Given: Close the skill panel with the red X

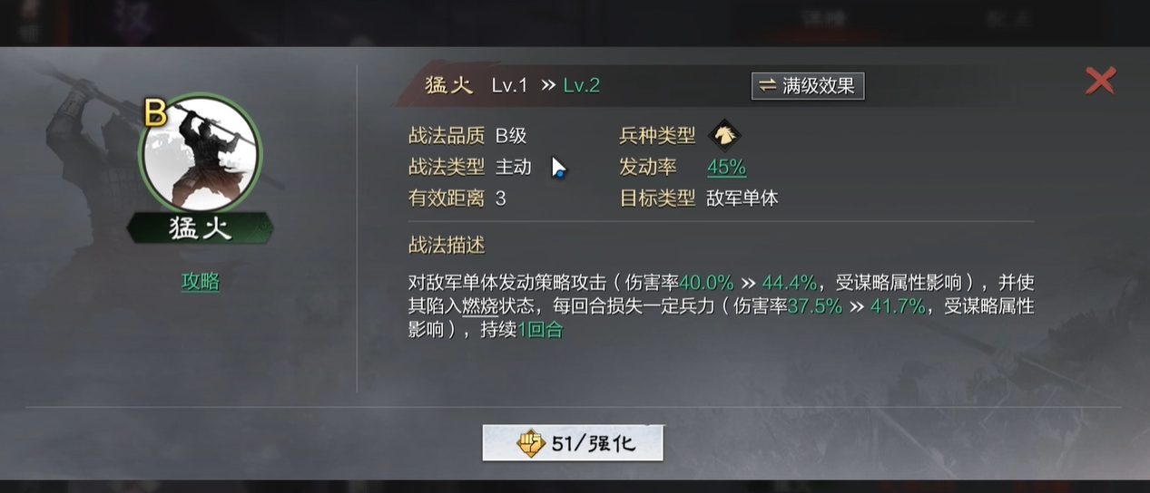Looking at the screenshot, I should (x=1100, y=81).
